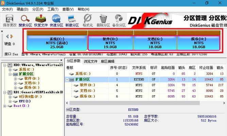
Task: Expand the 系统(C:) tree node
Action: coord(10,70)
